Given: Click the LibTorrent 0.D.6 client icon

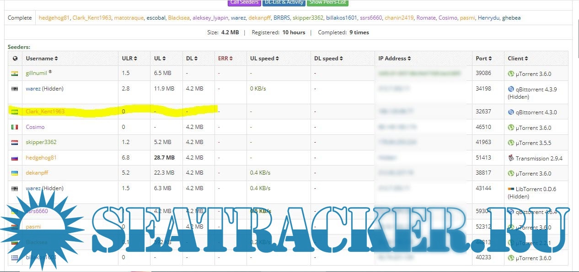Looking at the screenshot, I should click(511, 189).
